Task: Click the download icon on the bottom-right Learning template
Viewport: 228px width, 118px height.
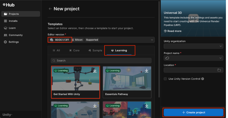Action: point(147,106)
